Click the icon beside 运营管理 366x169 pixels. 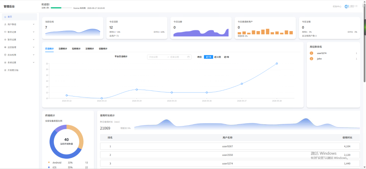5,47
